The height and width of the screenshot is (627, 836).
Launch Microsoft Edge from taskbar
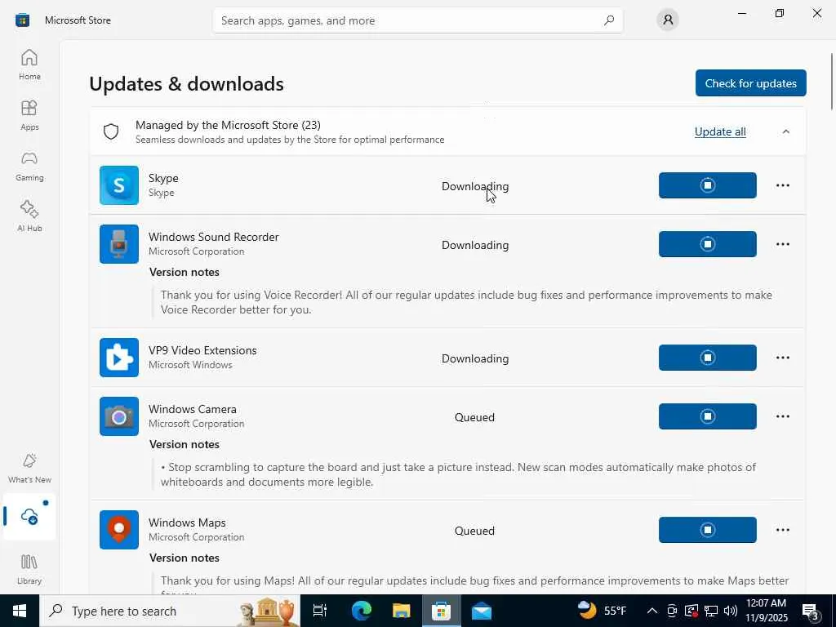(361, 611)
